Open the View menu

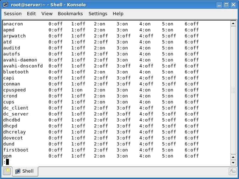pyautogui.click(x=47, y=14)
